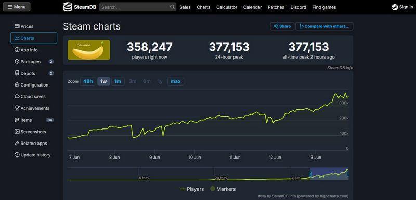Open the Related apps sidebar tab

coord(34,143)
